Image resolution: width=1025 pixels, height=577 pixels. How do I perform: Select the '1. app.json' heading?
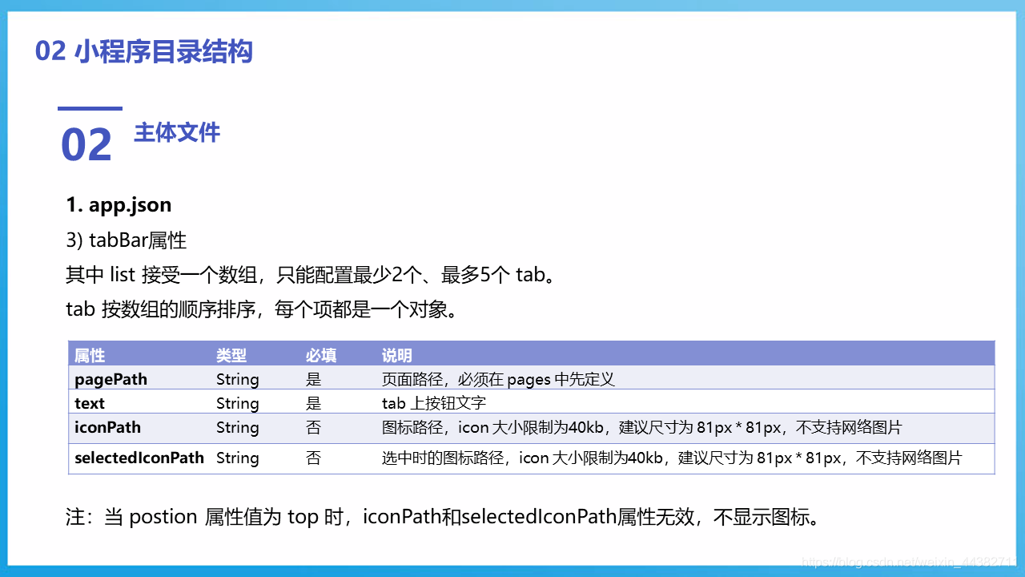[119, 204]
